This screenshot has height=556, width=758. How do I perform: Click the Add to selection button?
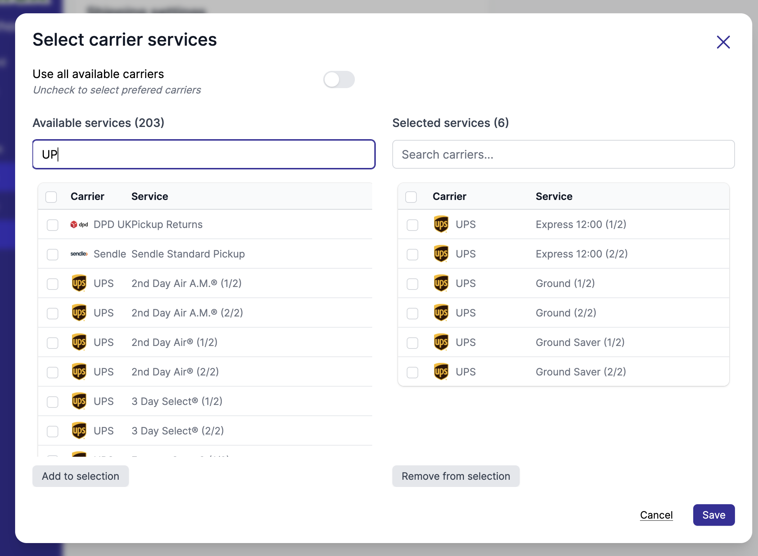[x=80, y=476]
